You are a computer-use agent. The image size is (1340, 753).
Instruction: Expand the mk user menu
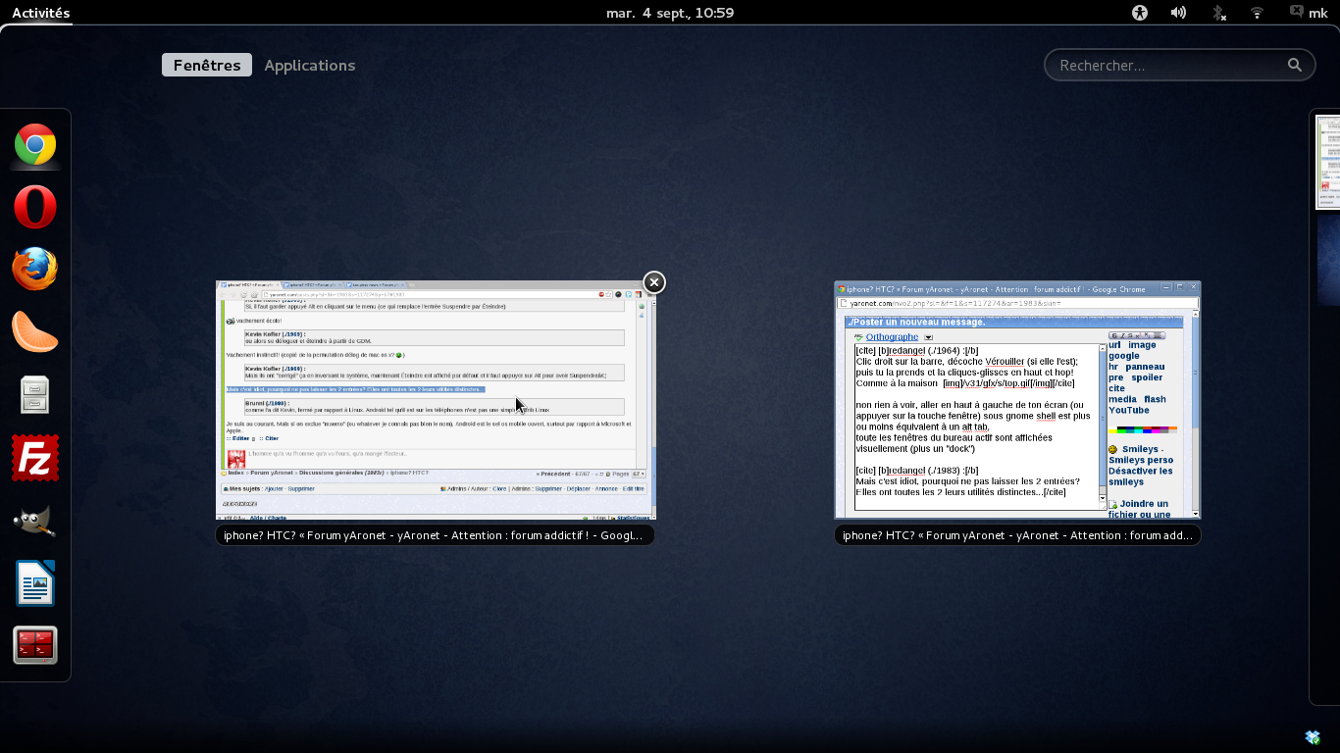tap(1309, 13)
